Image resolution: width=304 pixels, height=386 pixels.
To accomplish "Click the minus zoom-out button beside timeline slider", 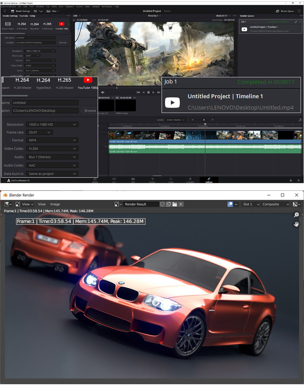I will tap(192, 120).
